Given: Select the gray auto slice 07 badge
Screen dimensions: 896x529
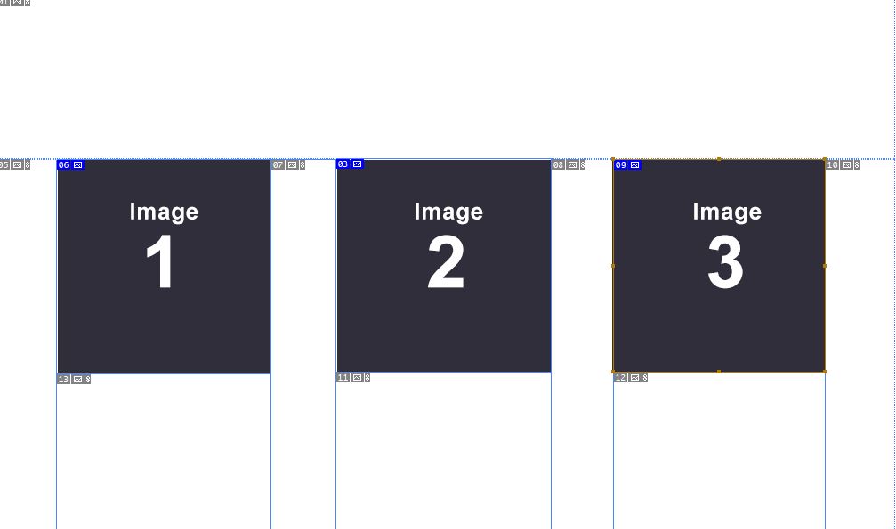Looking at the screenshot, I should click(x=288, y=165).
